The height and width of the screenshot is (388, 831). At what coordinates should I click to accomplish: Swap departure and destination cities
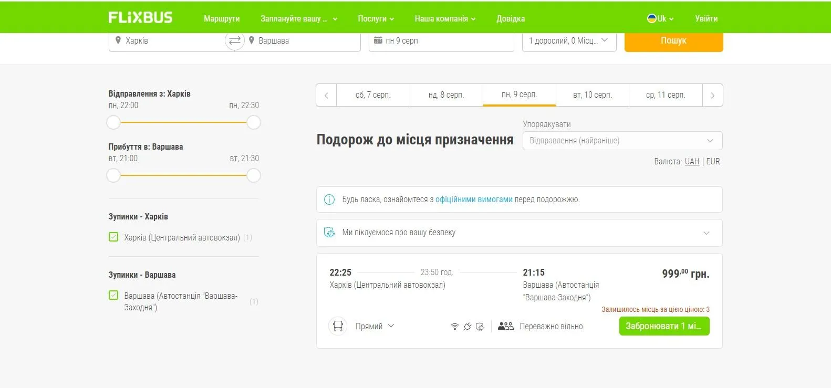click(235, 40)
